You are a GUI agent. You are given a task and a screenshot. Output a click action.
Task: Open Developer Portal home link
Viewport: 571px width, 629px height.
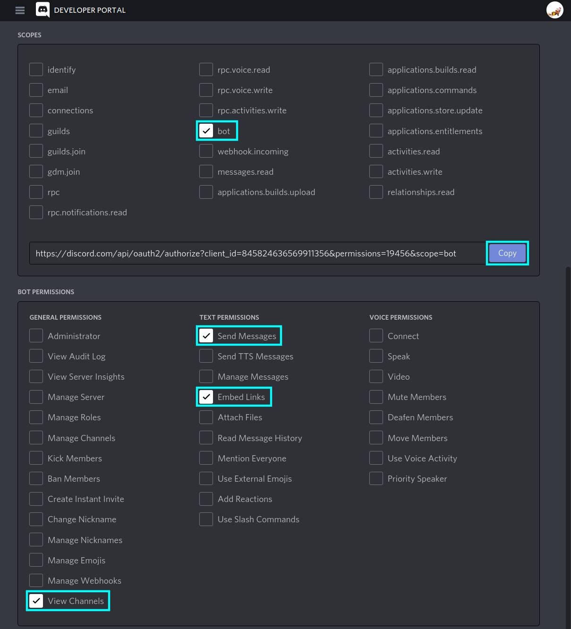point(90,10)
